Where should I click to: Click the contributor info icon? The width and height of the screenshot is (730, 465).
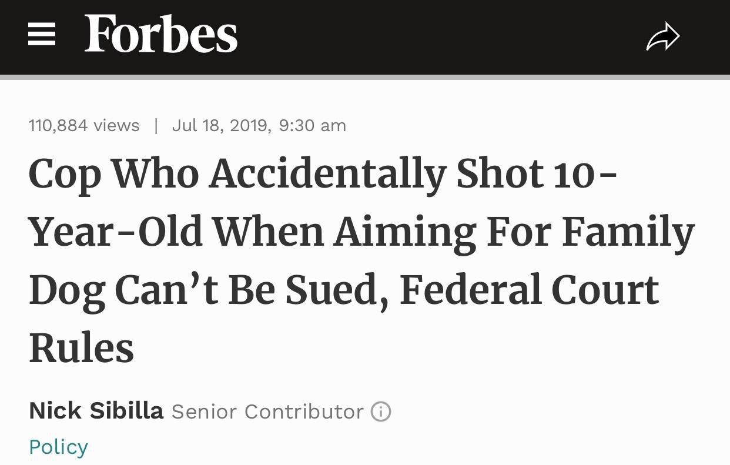tap(381, 412)
